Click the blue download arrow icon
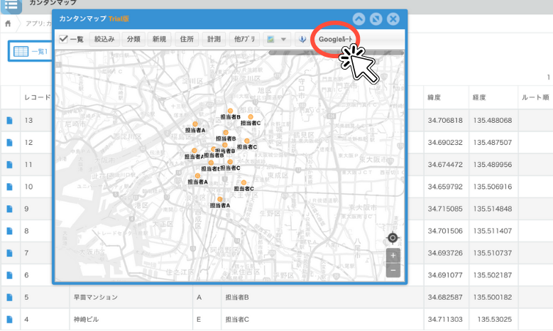Viewport: 553px width, 331px height. point(302,39)
